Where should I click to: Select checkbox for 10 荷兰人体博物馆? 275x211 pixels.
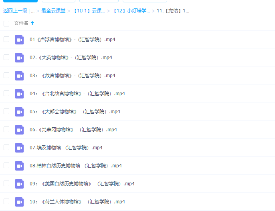click(6, 201)
